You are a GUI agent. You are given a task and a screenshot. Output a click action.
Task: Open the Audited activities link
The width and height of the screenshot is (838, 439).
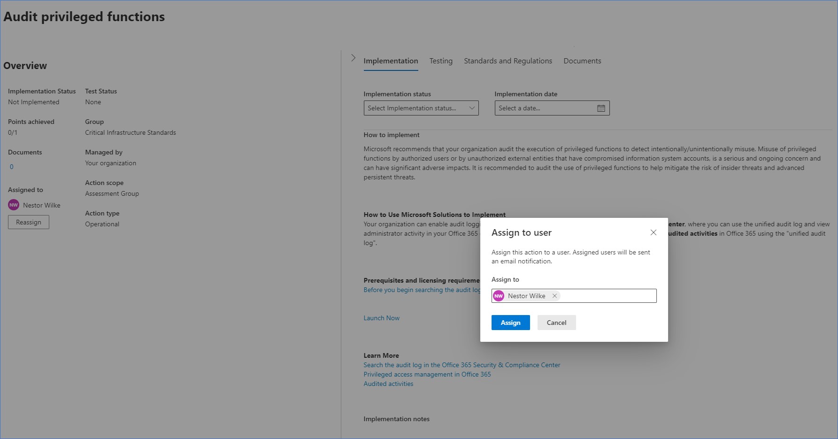388,384
